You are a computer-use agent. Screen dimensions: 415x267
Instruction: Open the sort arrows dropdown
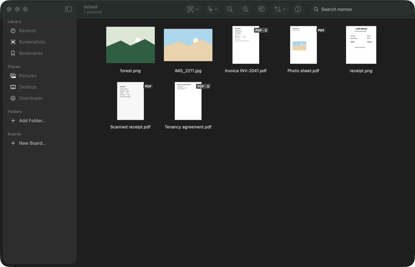tap(280, 9)
